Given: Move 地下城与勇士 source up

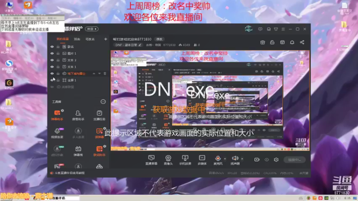Looking at the screenshot, I should 94,74.
